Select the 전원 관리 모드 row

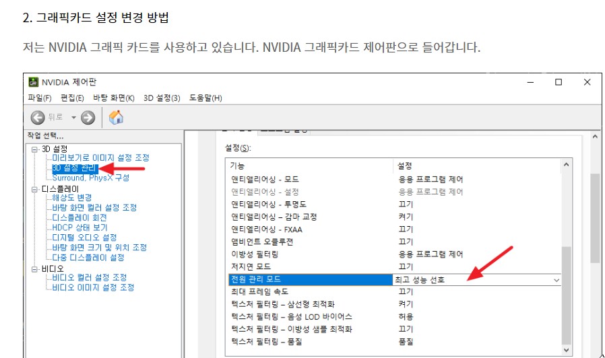(310, 279)
